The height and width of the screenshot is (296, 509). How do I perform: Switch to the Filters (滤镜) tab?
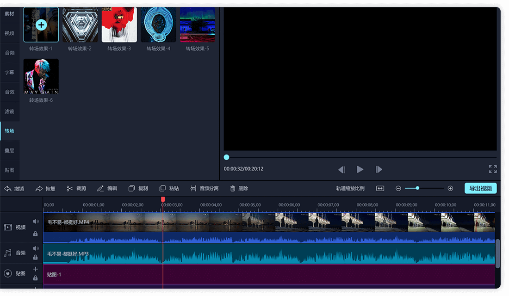10,111
